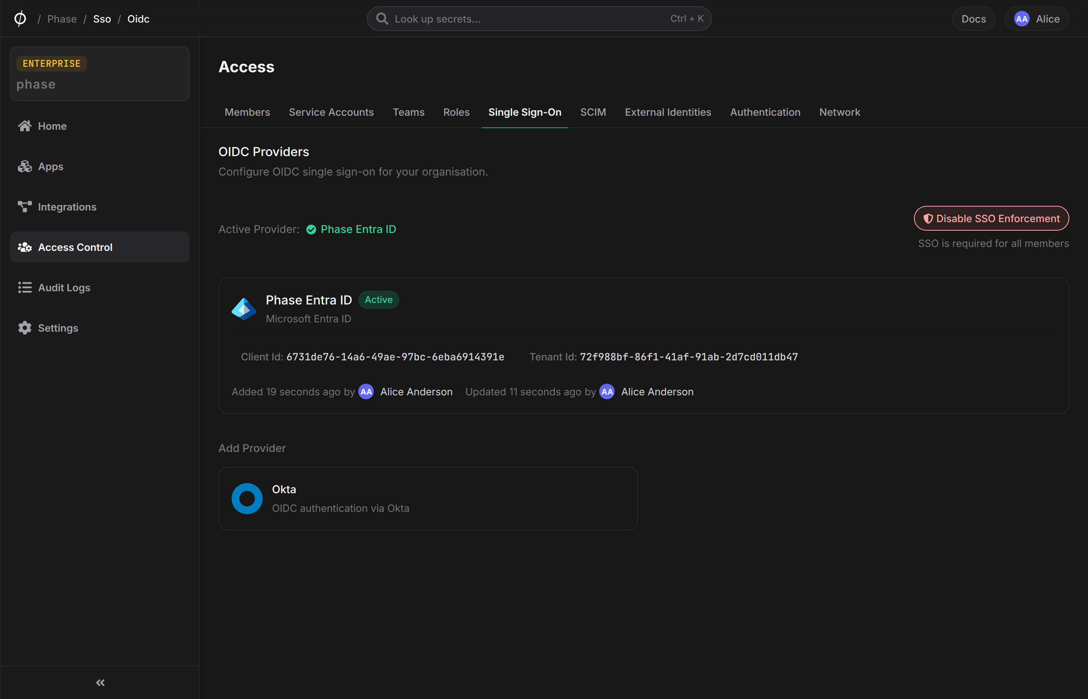Viewport: 1088px width, 699px height.
Task: Open Audit Logs
Action: (x=99, y=288)
